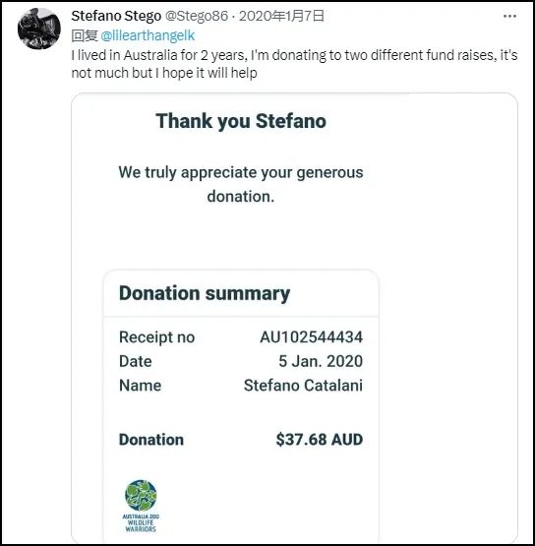Click the Date label in the summary
This screenshot has height=546, width=535.
(x=136, y=361)
